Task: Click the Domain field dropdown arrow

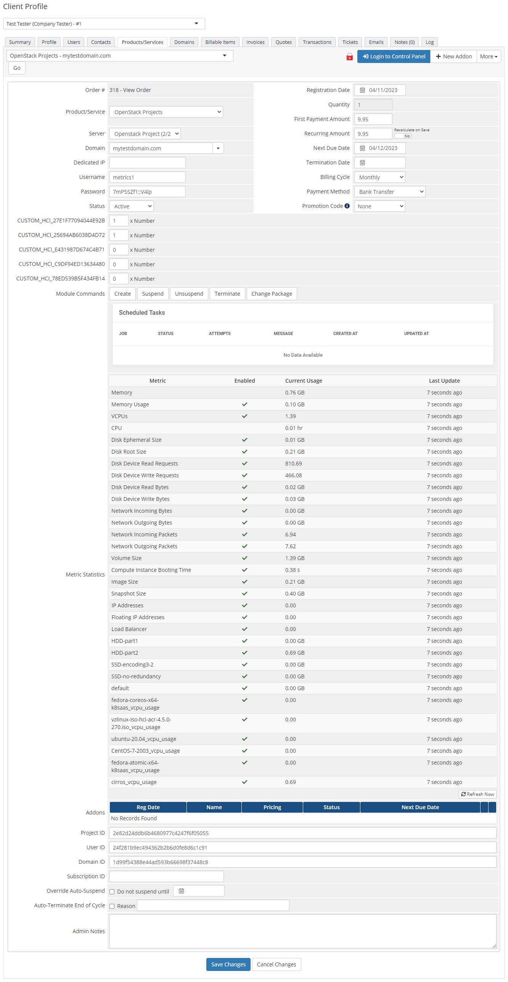Action: pyautogui.click(x=218, y=148)
